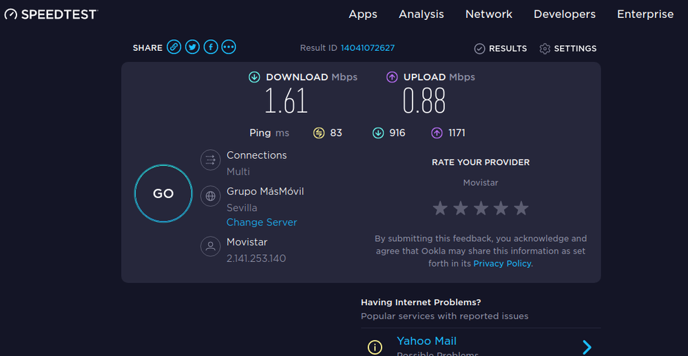The image size is (688, 356).
Task: Click the Change Server link
Action: pyautogui.click(x=262, y=223)
